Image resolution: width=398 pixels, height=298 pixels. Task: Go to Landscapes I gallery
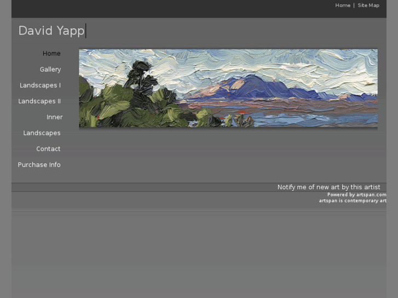click(40, 85)
